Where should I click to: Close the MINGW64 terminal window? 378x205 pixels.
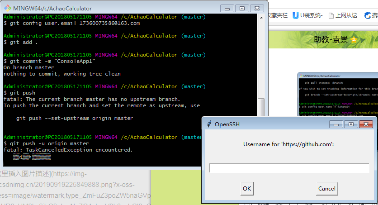coord(257,9)
